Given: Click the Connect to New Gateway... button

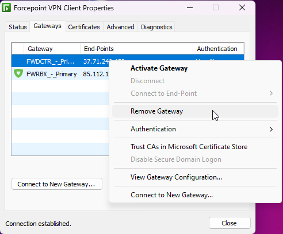Looking at the screenshot, I should 57,184.
